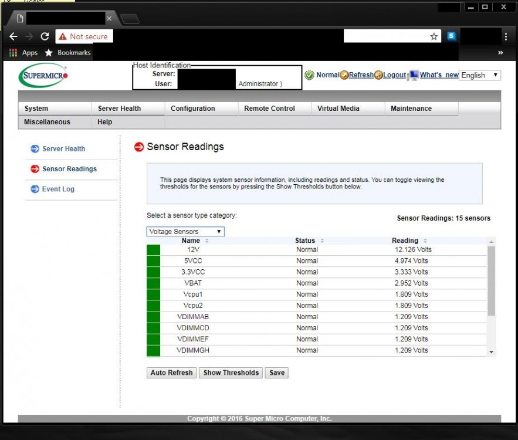Screen dimensions: 518x440
Task: Click the green status swatch for VBAT
Action: click(x=153, y=283)
